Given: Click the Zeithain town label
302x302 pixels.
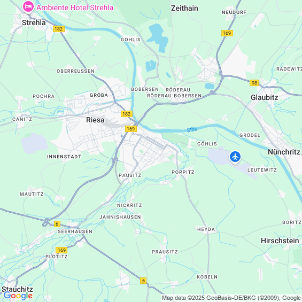Looking at the screenshot, I should pyautogui.click(x=184, y=8).
